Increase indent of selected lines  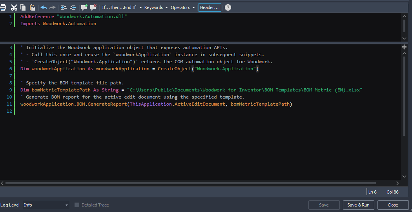click(x=64, y=7)
